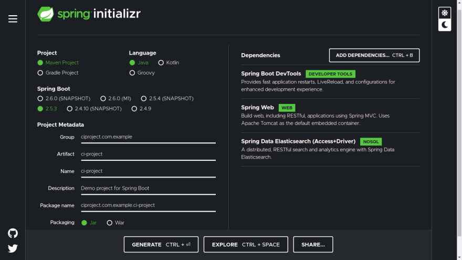Click the Share button
462x260 pixels.
[313, 244]
